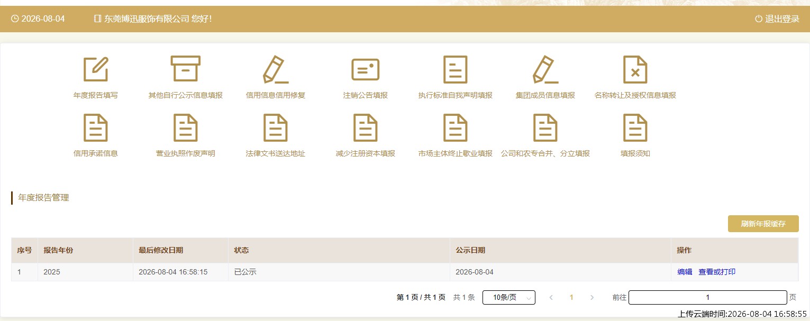Screen dimensions: 810x321
Task: Open the 年度报告填写 icon
Action: click(x=96, y=69)
